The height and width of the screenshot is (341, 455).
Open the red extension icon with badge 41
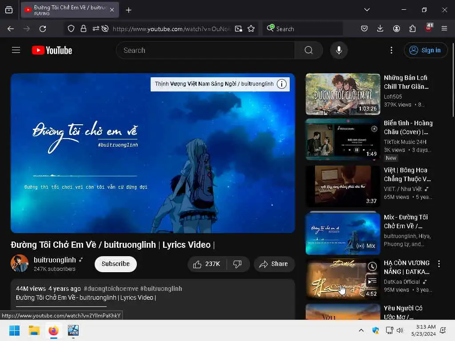[429, 28]
